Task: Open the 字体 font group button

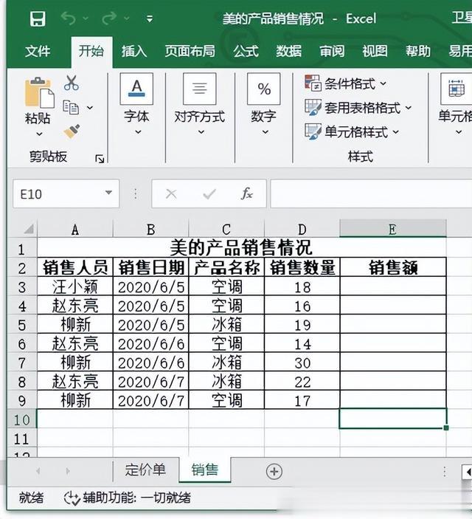Action: (136, 89)
